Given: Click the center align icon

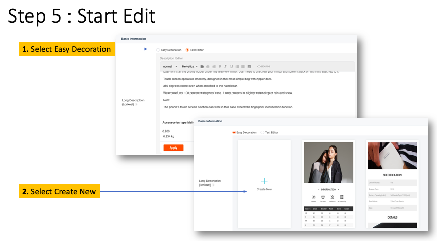Looking at the screenshot, I should 207,66.
